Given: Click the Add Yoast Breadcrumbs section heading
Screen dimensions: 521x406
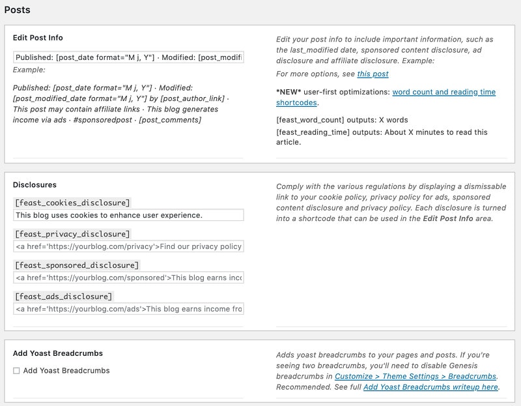Looking at the screenshot, I should click(x=58, y=353).
